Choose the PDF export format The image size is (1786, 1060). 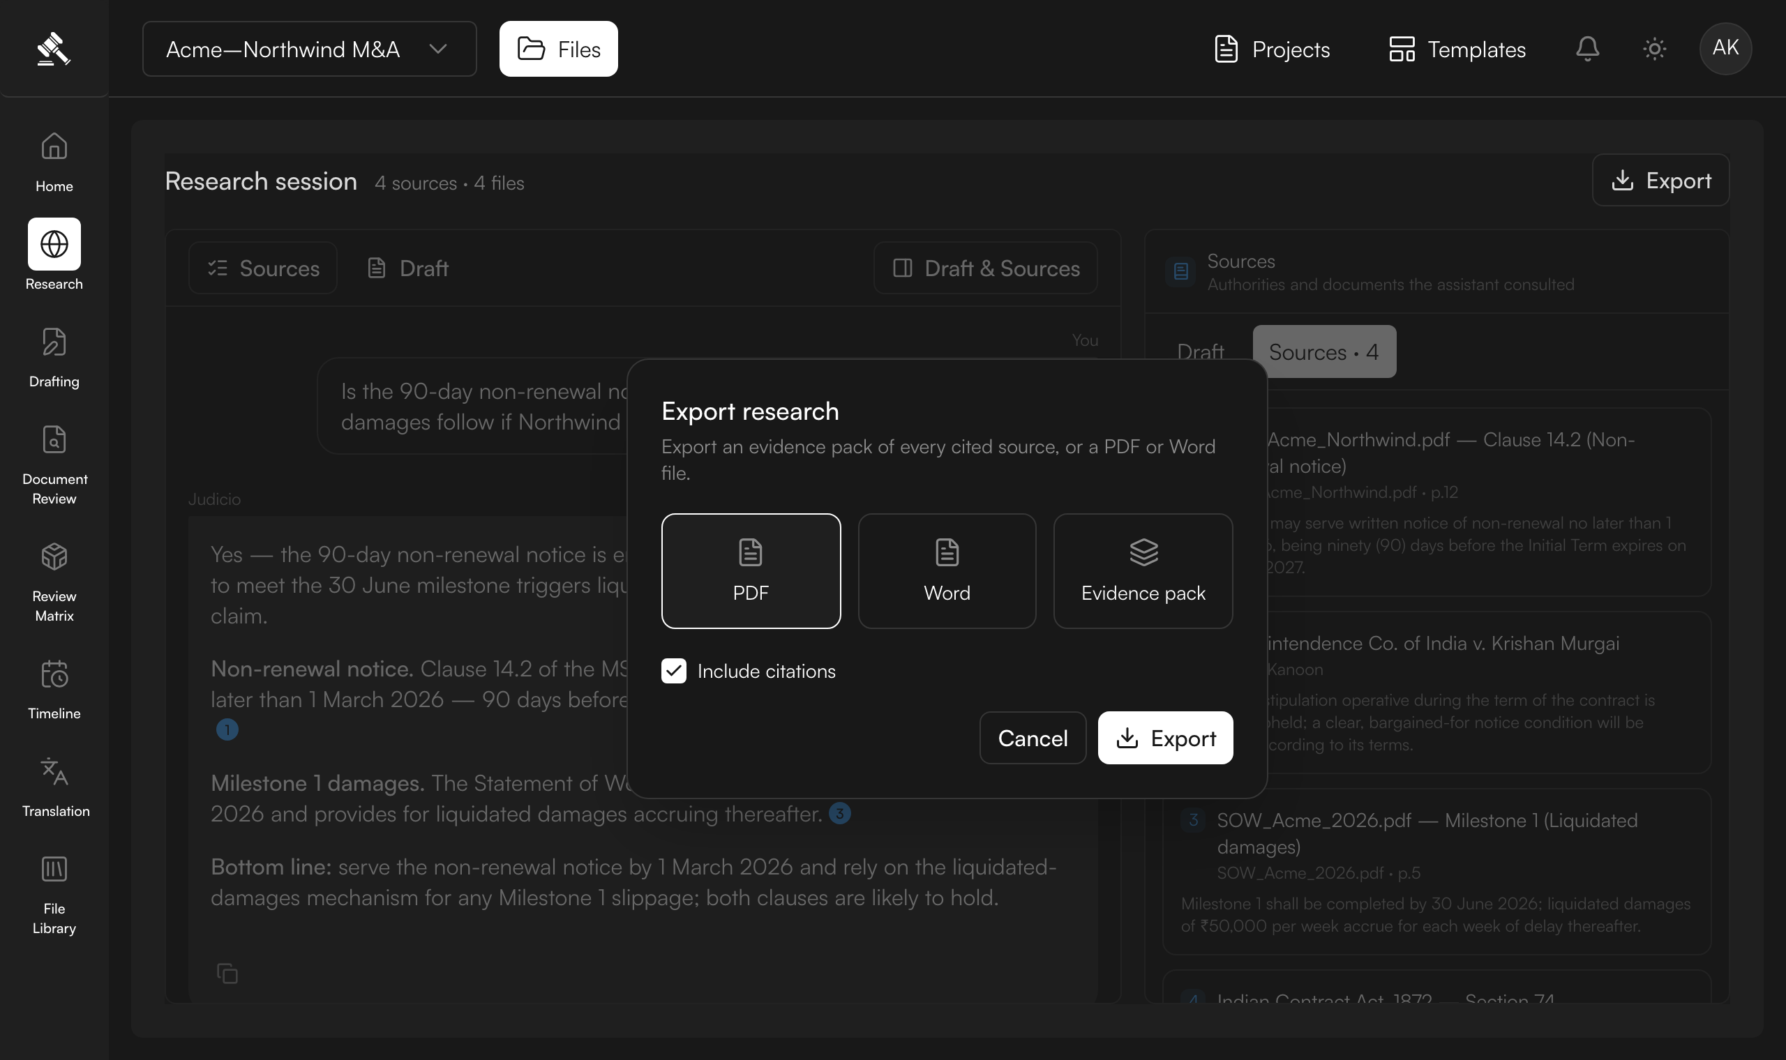pos(751,571)
